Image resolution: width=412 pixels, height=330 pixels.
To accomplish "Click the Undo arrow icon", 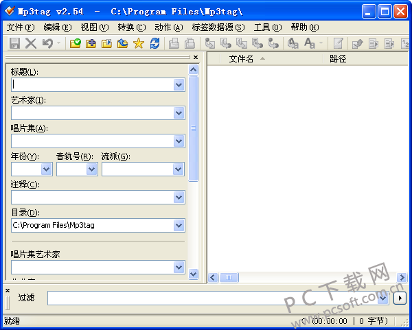I will tap(47, 43).
